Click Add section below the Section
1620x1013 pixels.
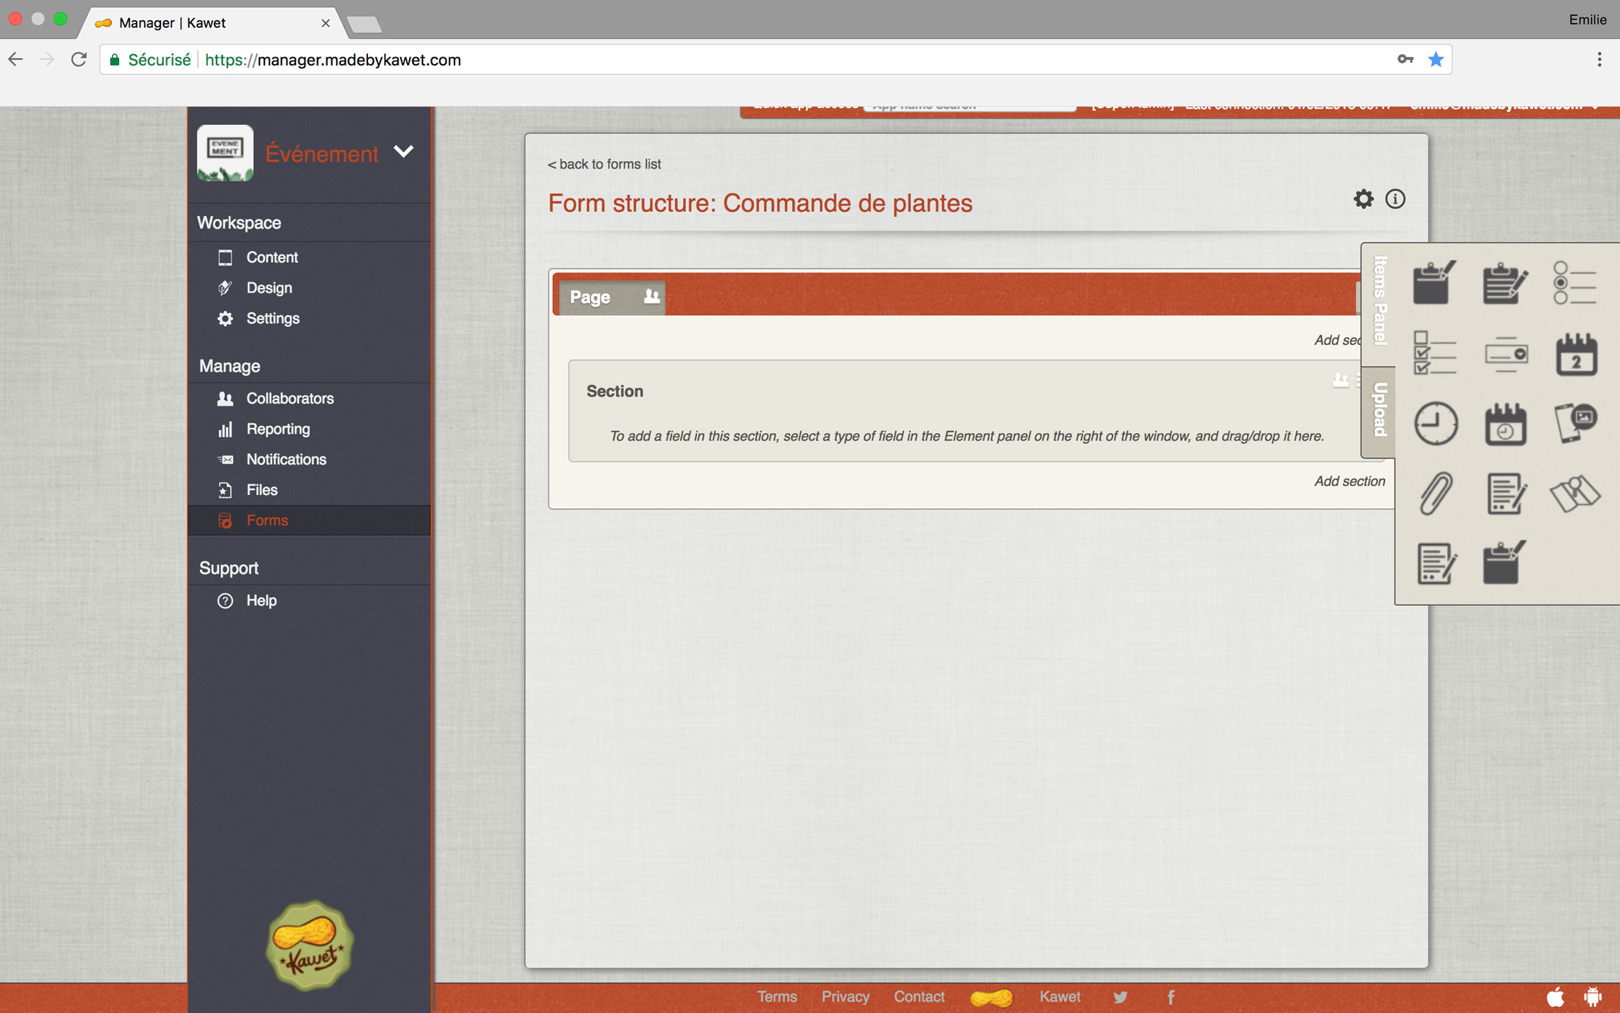[1349, 481]
